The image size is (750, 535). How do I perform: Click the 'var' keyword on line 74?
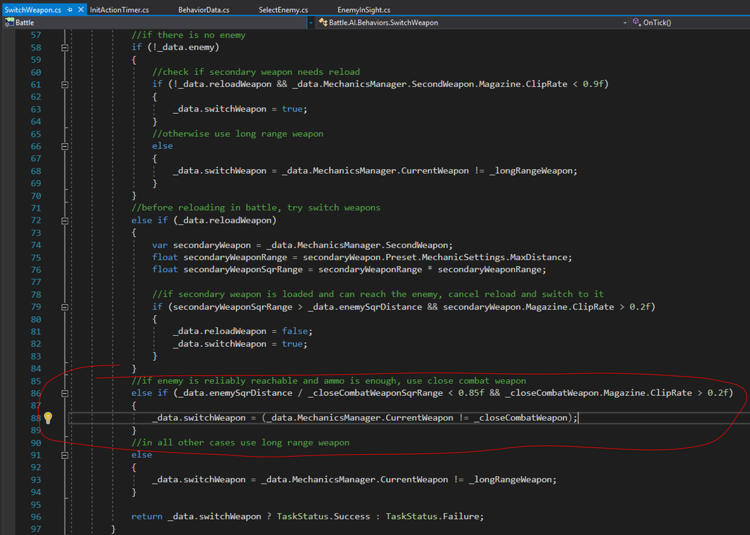160,245
